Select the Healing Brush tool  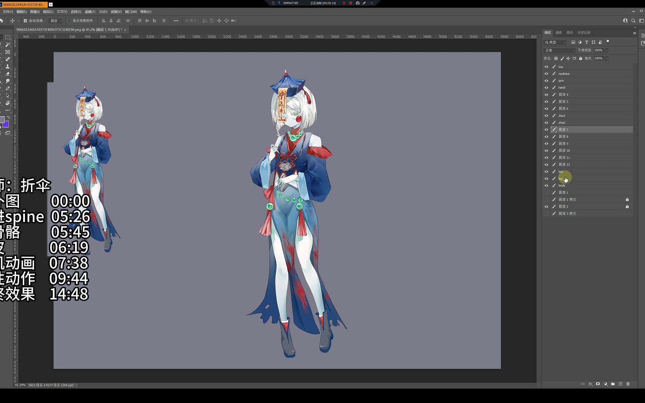(x=7, y=59)
